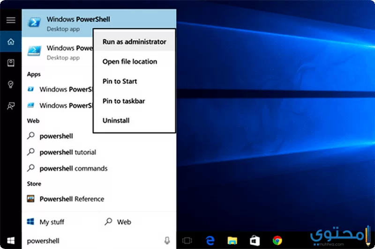Open the hamburger menu in Cortana sidebar
This screenshot has height=249, width=375.
click(x=11, y=20)
